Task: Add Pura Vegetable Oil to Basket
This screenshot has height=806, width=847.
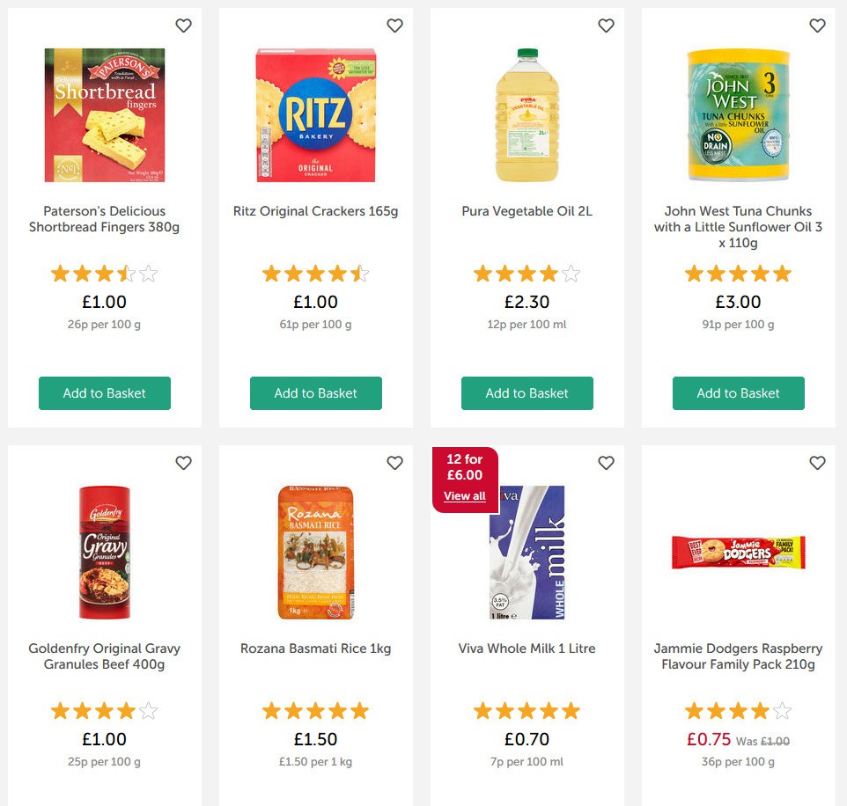Action: [x=527, y=393]
